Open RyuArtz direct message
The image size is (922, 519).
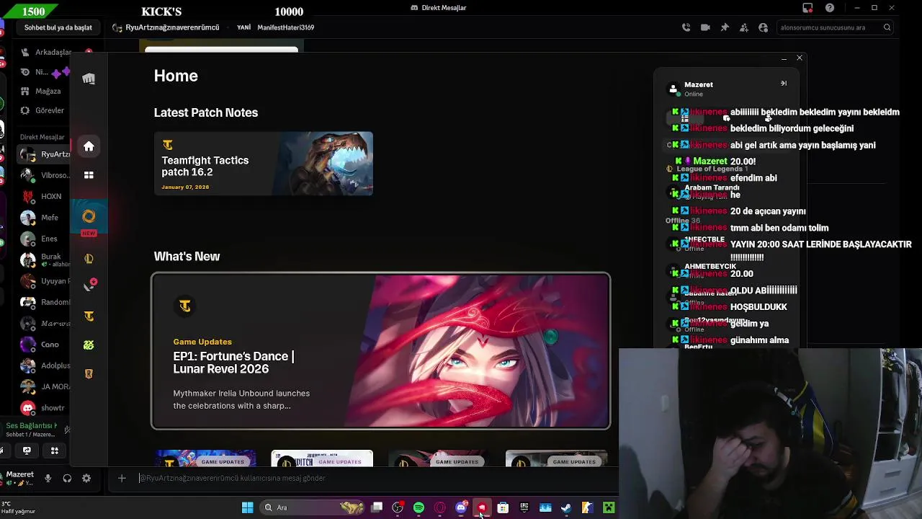tap(45, 154)
